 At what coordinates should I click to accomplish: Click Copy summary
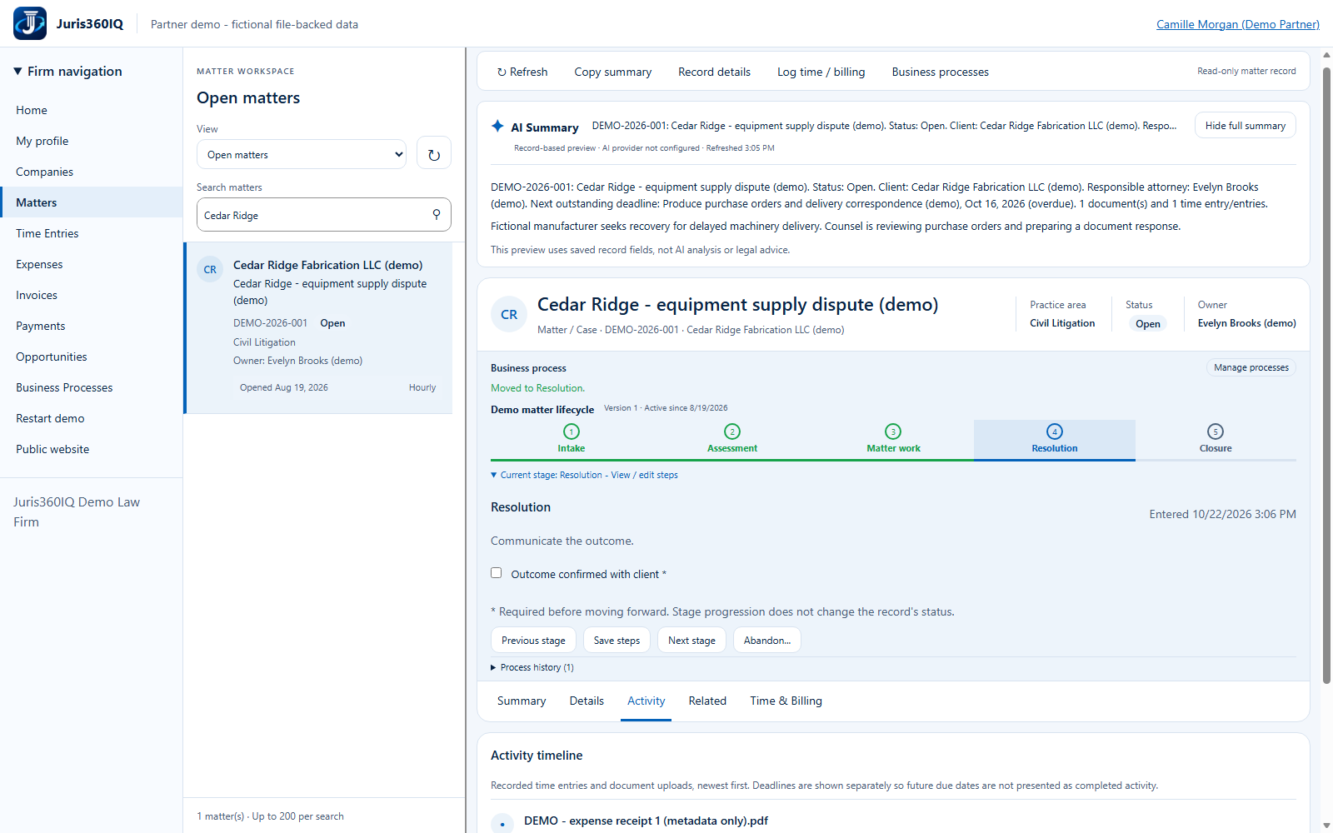pos(613,72)
